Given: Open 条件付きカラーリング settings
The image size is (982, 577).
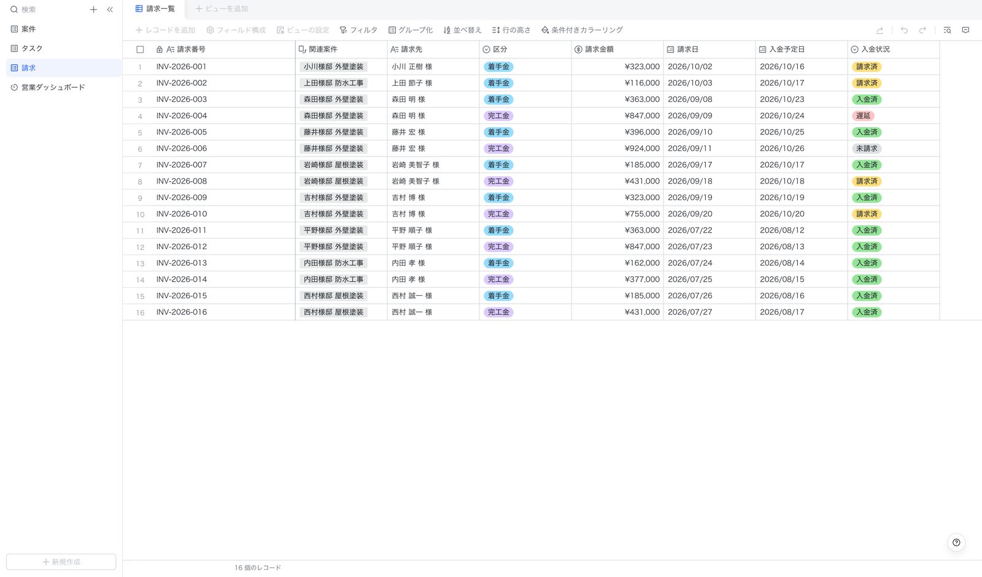Looking at the screenshot, I should pyautogui.click(x=582, y=30).
